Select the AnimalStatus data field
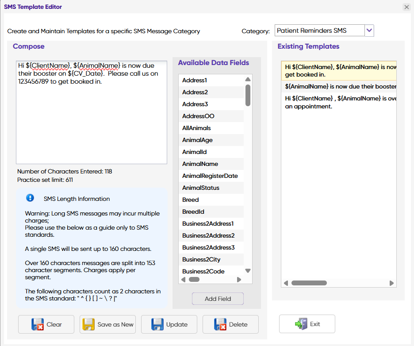Image resolution: width=414 pixels, height=346 pixels. (211, 188)
